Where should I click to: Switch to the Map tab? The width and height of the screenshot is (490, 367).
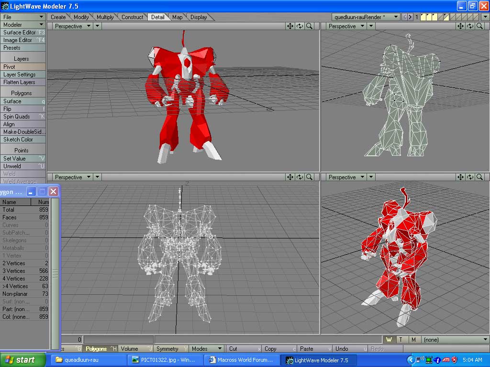[177, 17]
